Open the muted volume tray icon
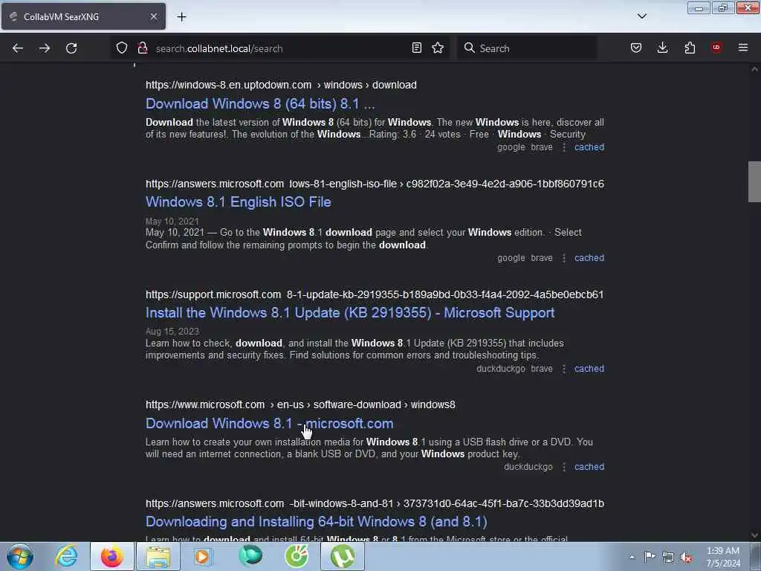The width and height of the screenshot is (761, 571). pos(686,558)
